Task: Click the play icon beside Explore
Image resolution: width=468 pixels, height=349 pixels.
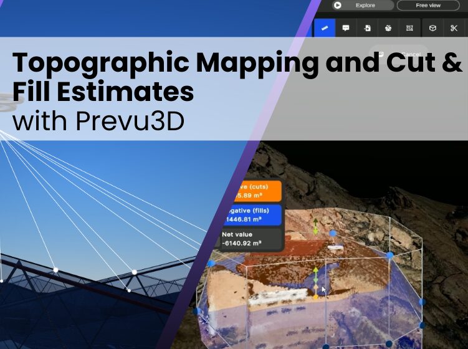Action: [x=338, y=6]
